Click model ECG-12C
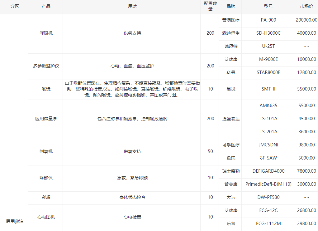Screen dimensions: 318x231 click(268, 210)
